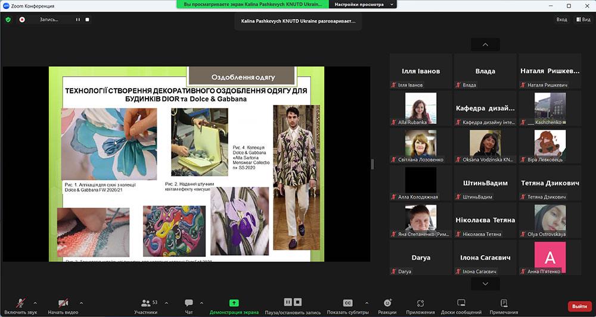Image resolution: width=596 pixels, height=317 pixels.
Task: Select Ніколаєва Тетяна participant tile
Action: click(x=485, y=220)
